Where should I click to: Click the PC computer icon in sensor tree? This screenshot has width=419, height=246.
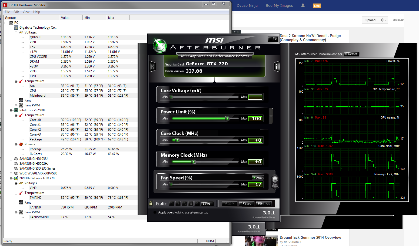tap(11, 23)
